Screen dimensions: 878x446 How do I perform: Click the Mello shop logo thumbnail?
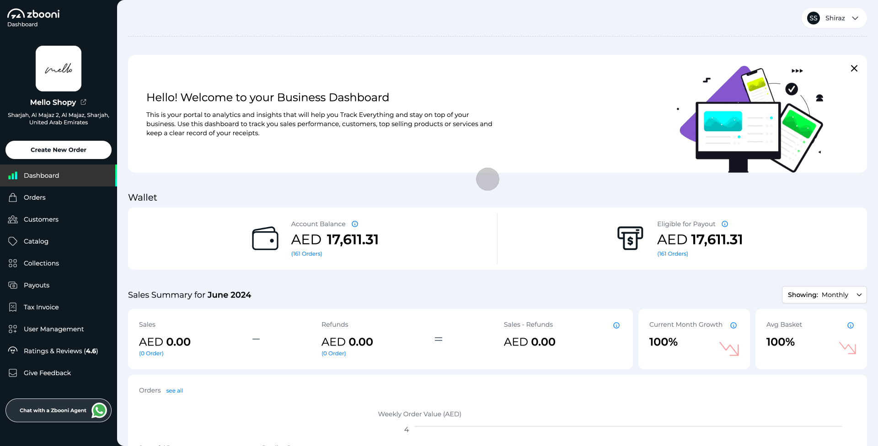pos(59,69)
